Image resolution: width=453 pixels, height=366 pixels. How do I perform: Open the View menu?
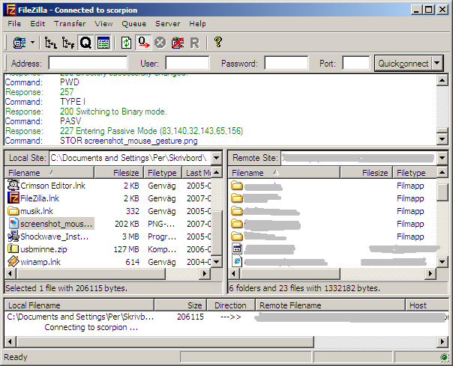(x=103, y=24)
